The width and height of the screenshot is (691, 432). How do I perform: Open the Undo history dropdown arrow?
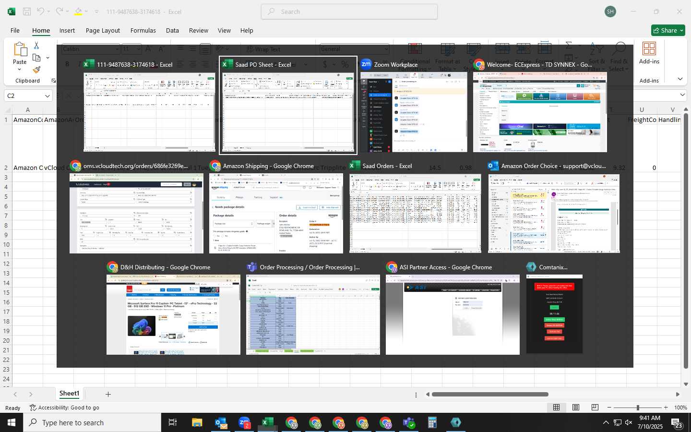(49, 12)
